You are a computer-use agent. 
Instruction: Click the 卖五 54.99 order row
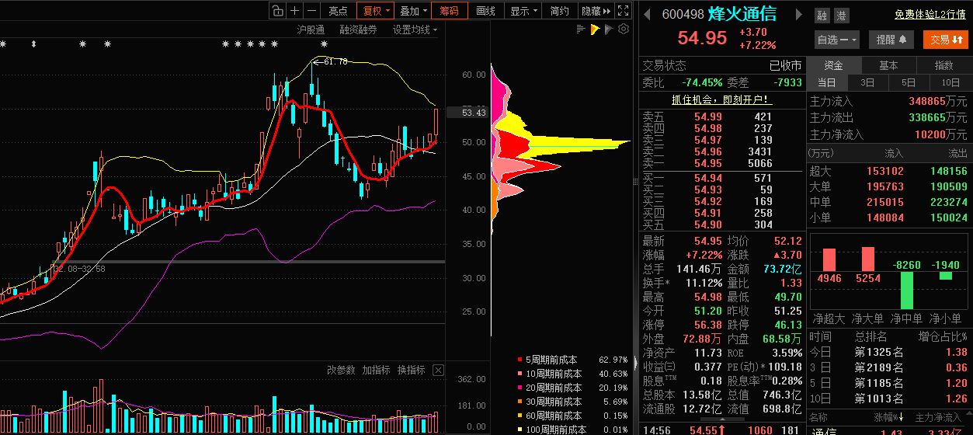coord(721,117)
